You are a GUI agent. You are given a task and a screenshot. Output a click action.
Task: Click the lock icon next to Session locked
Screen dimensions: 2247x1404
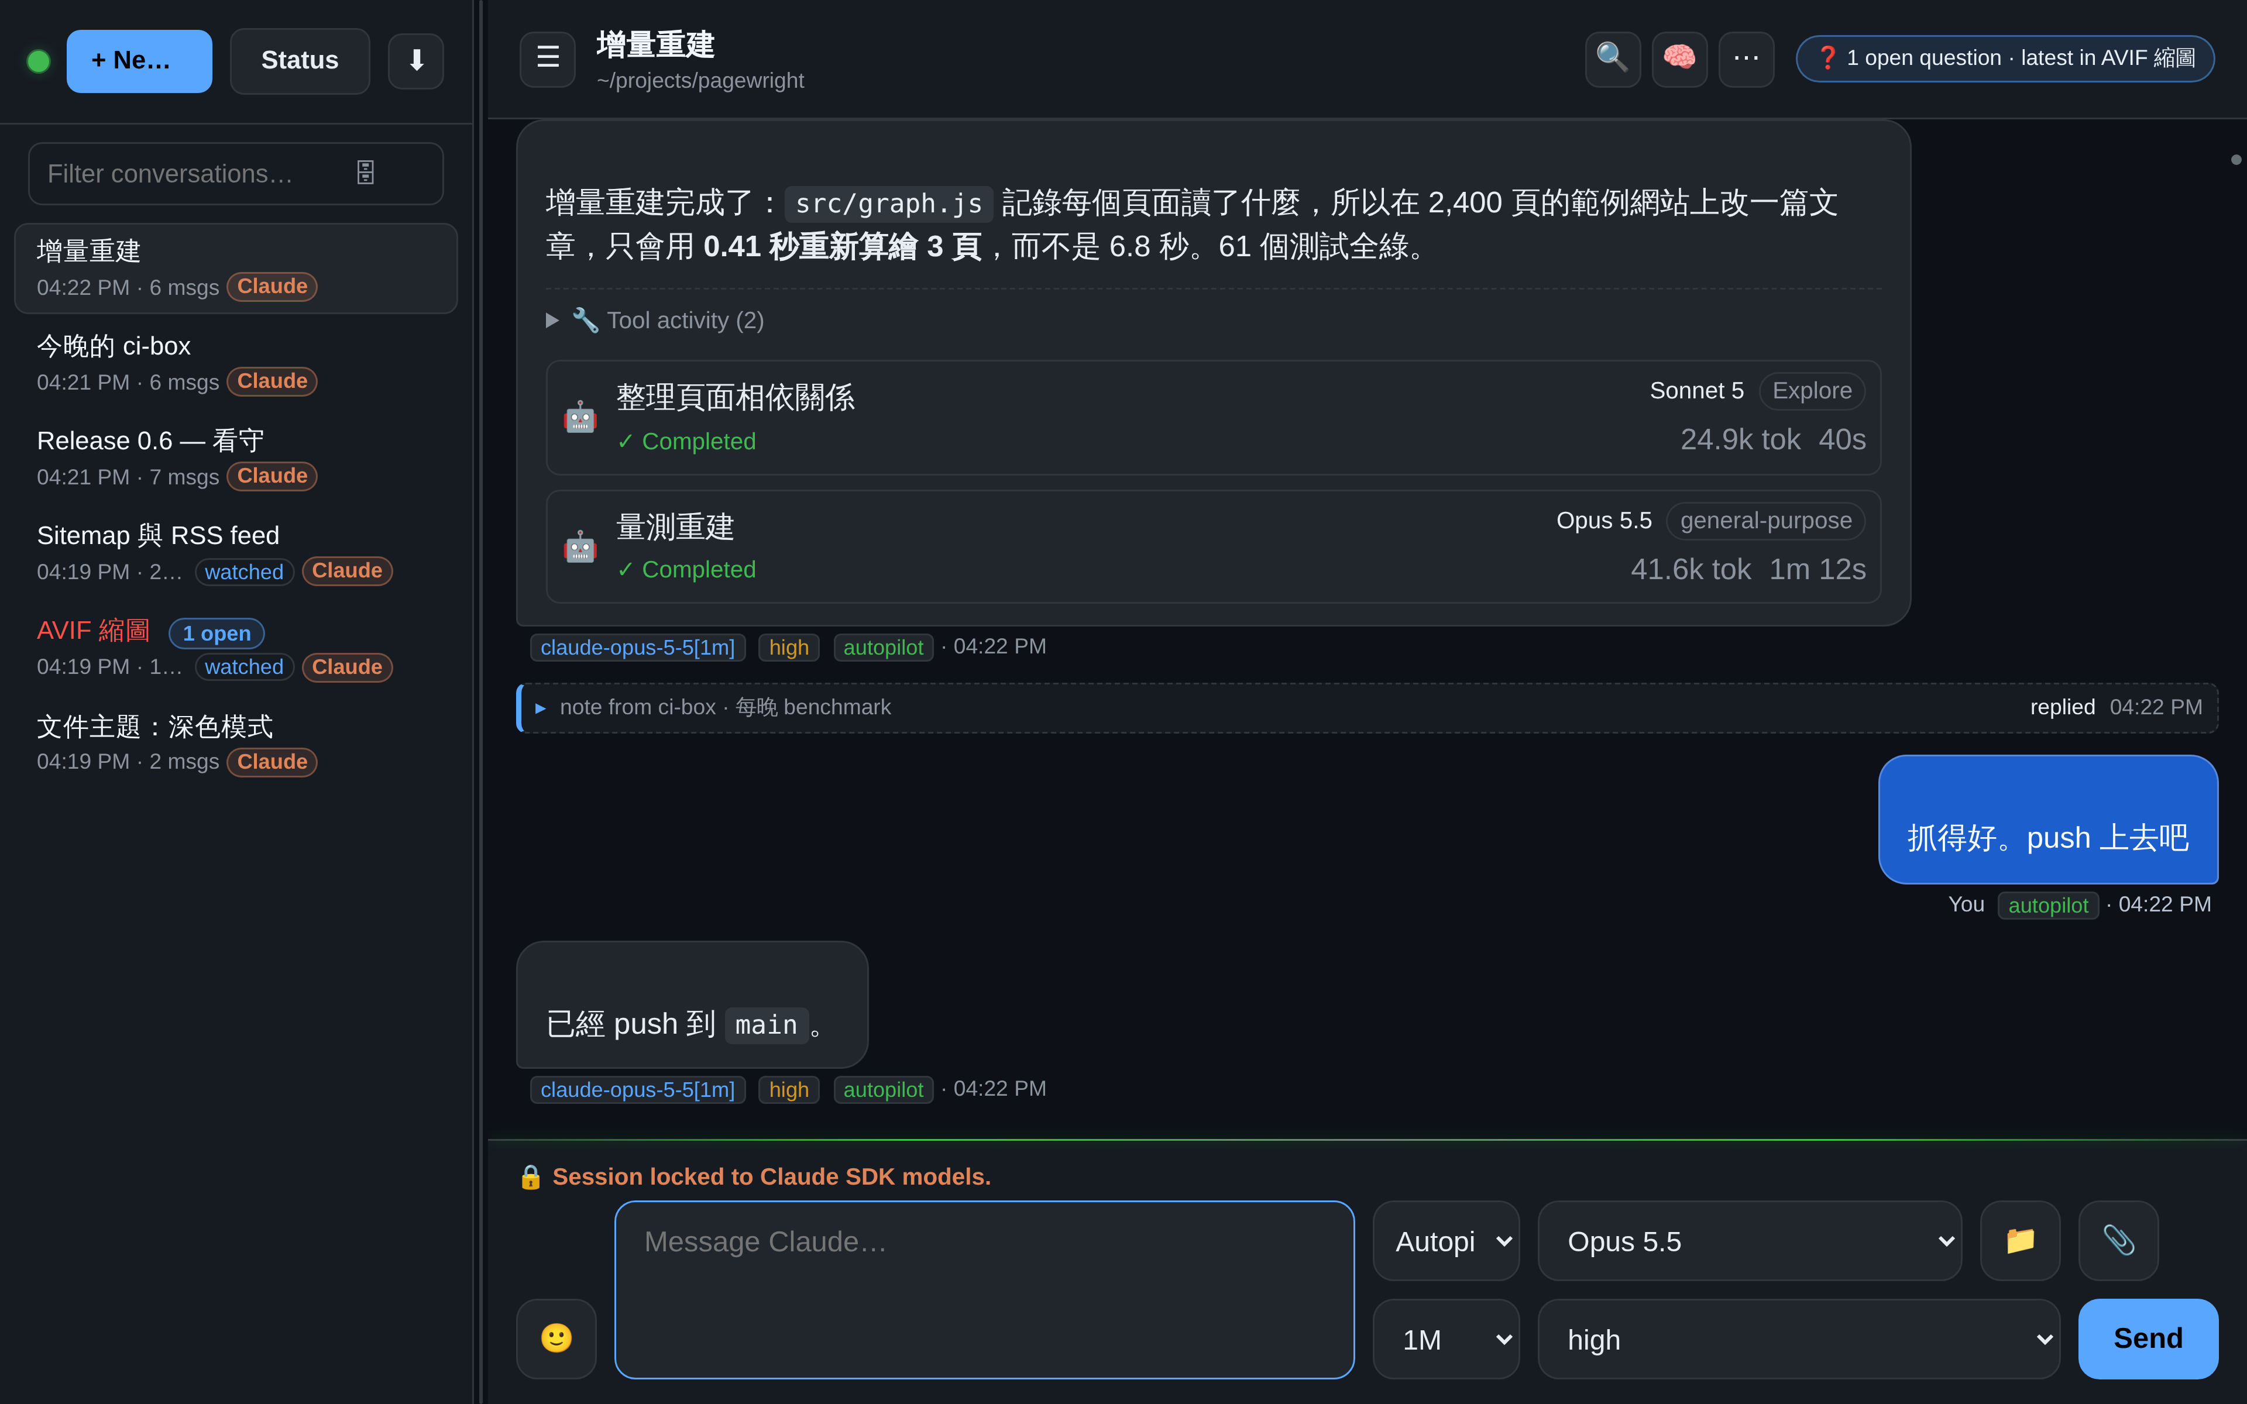click(x=530, y=1176)
